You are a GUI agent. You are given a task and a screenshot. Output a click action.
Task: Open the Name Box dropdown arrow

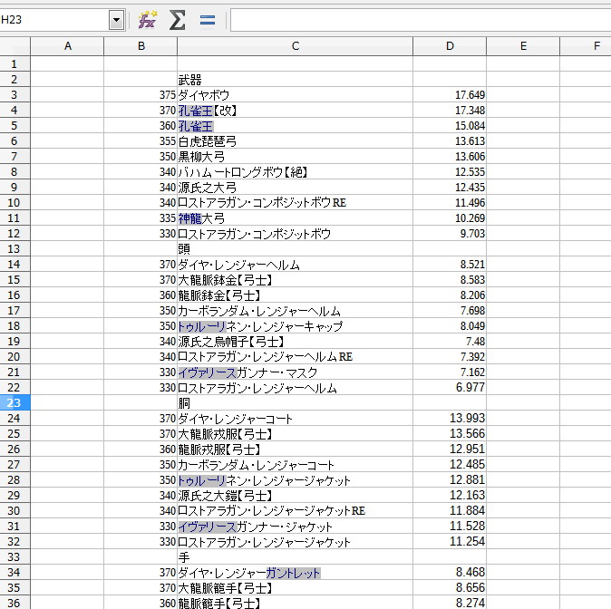coord(117,20)
